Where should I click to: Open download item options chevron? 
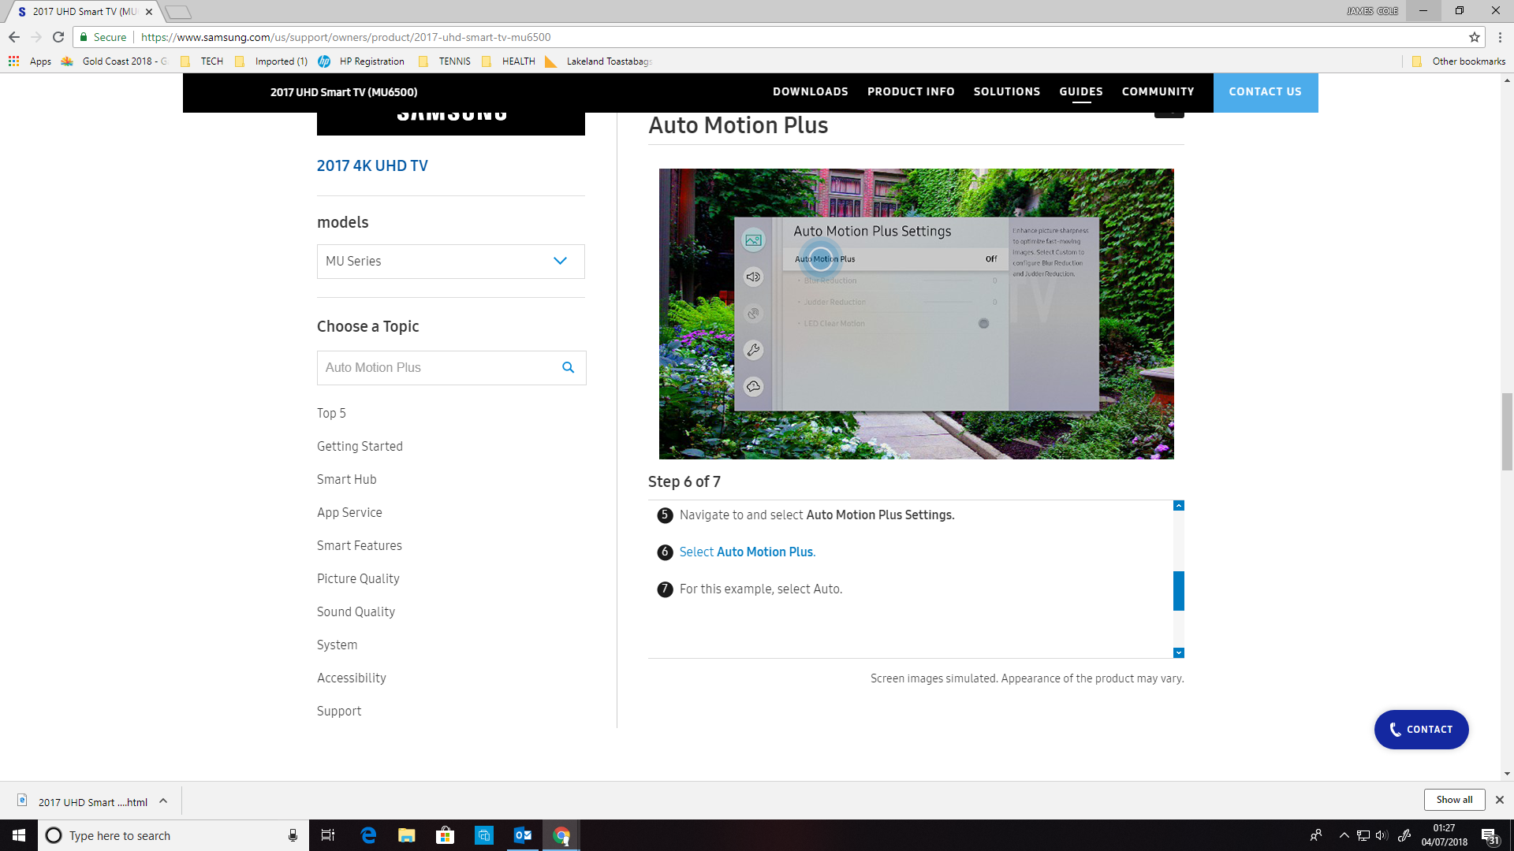click(x=163, y=801)
